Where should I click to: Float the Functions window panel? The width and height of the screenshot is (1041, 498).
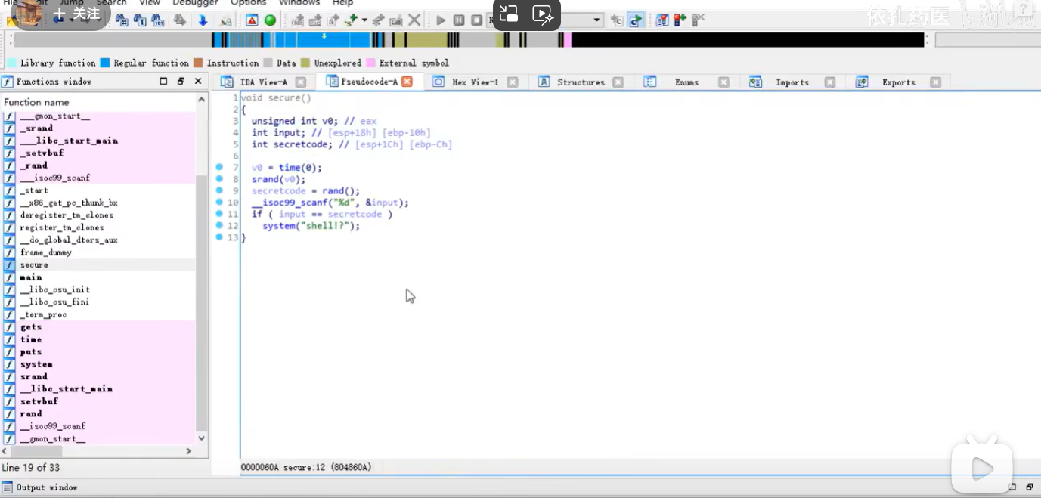coord(181,81)
